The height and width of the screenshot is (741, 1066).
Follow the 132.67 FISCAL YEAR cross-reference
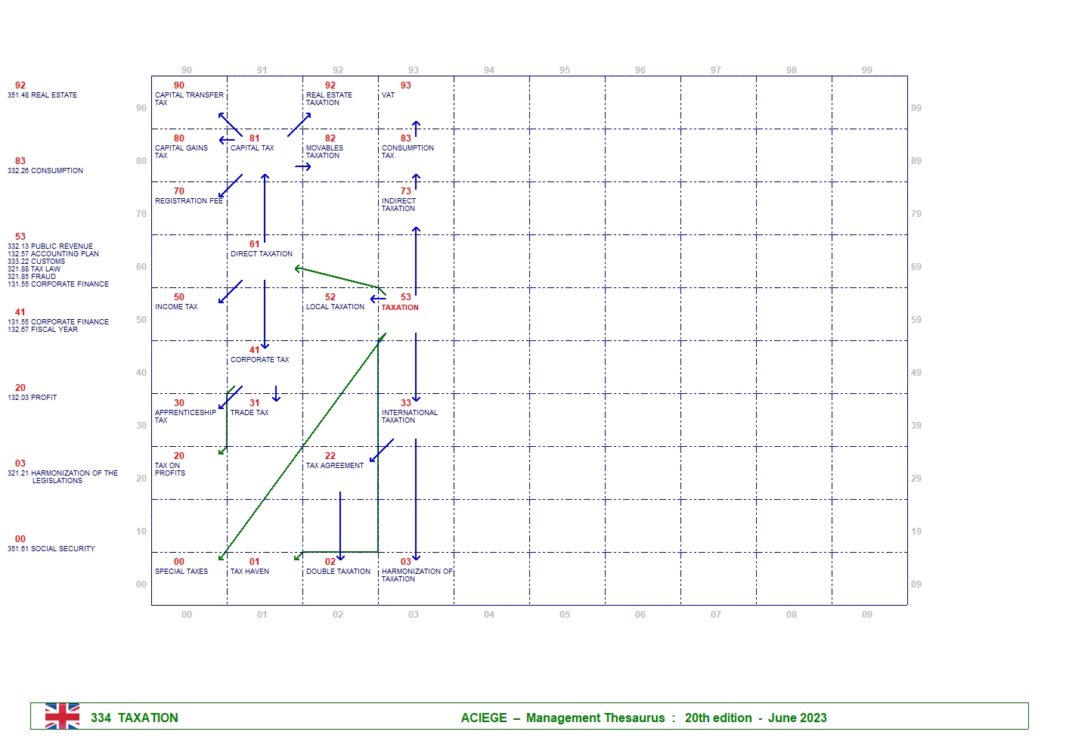42,330
